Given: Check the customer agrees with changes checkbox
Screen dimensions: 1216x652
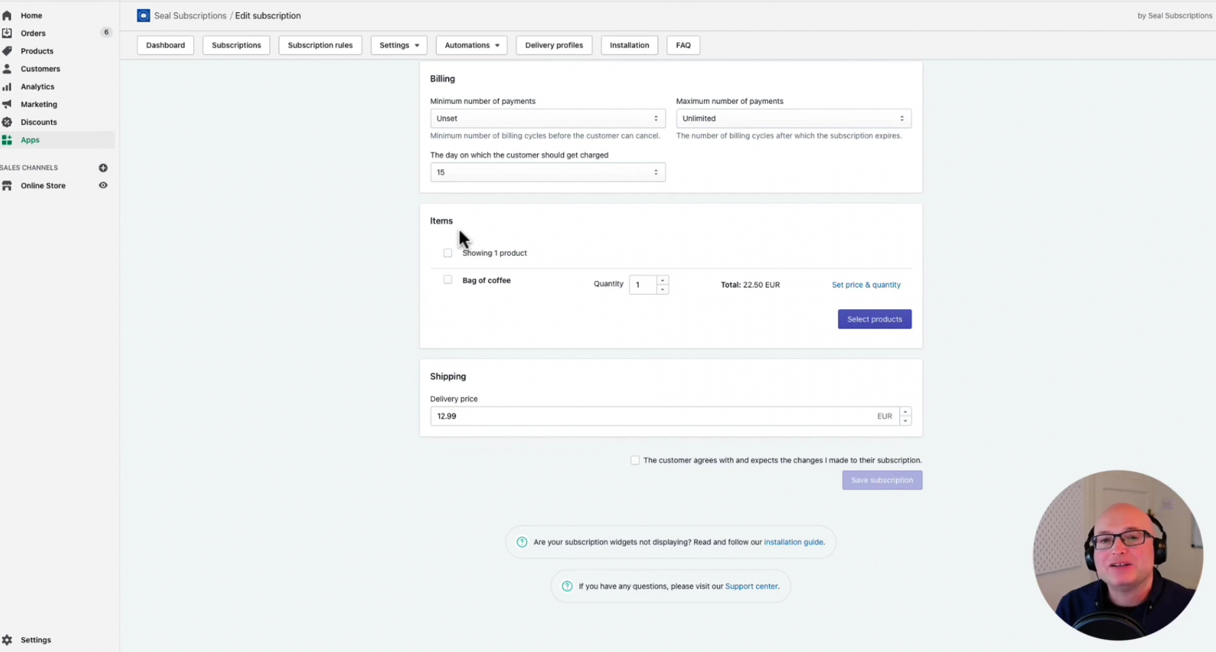Looking at the screenshot, I should (635, 460).
